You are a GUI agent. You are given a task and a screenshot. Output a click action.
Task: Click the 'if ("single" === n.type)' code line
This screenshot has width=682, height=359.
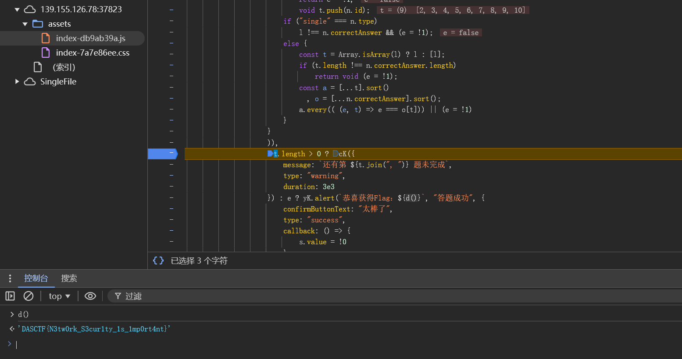(x=330, y=21)
